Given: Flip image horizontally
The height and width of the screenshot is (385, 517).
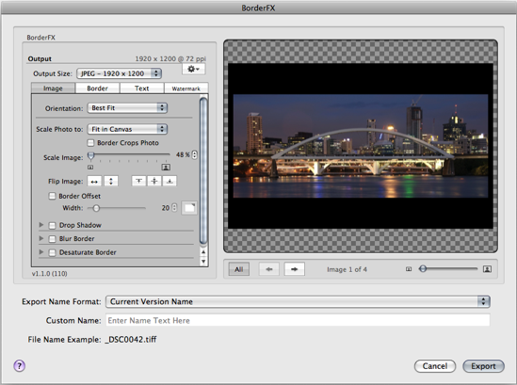Looking at the screenshot, I should coord(94,181).
